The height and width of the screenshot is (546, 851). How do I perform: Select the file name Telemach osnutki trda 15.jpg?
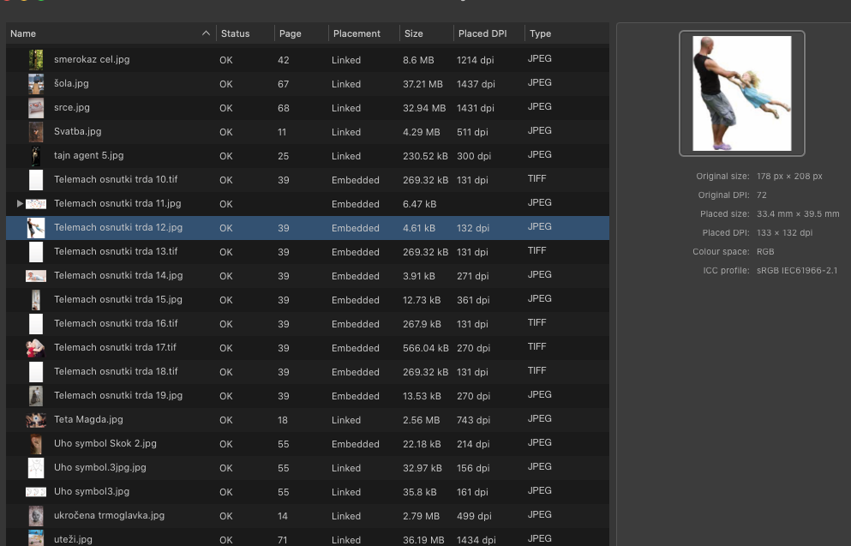pyautogui.click(x=117, y=299)
